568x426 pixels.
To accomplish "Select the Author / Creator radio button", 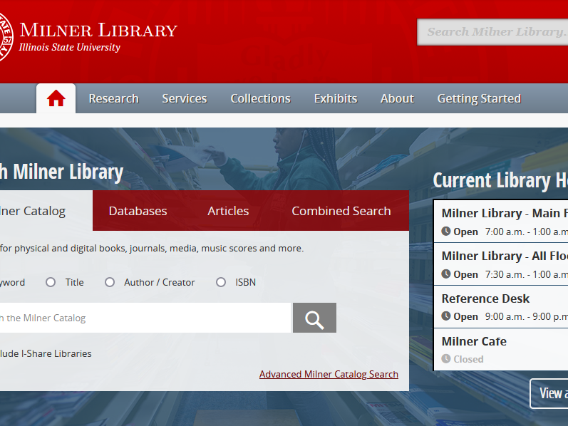I will (x=110, y=282).
